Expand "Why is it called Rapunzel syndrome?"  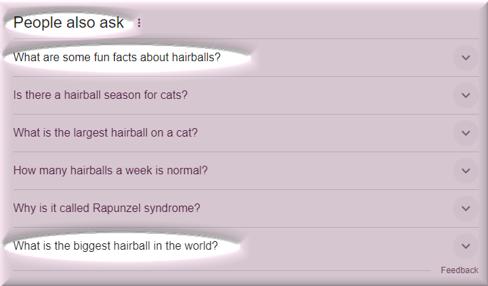pyautogui.click(x=107, y=208)
